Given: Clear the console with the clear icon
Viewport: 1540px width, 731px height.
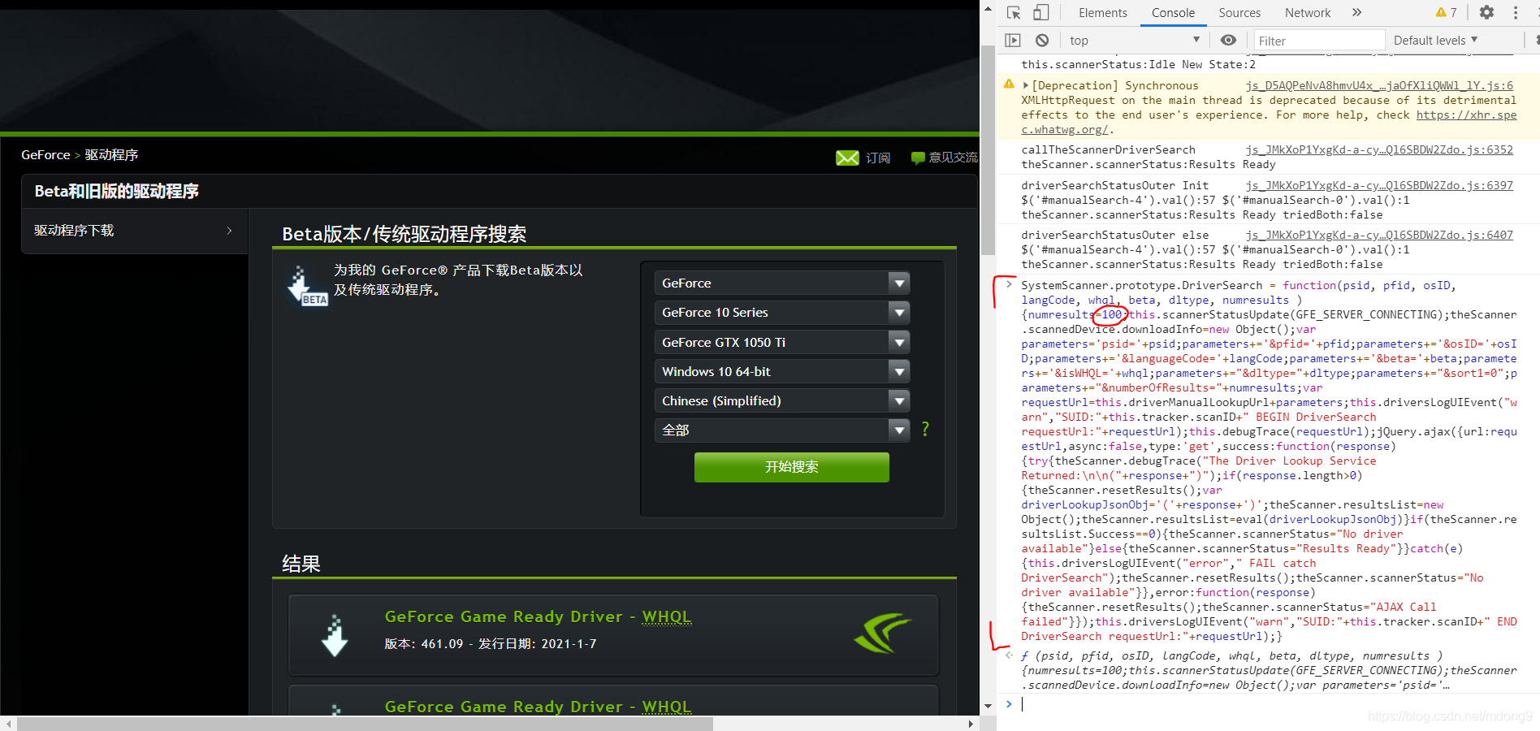Looking at the screenshot, I should click(1042, 41).
